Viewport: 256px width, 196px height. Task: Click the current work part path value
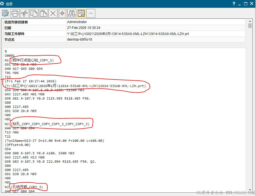pos(156,34)
